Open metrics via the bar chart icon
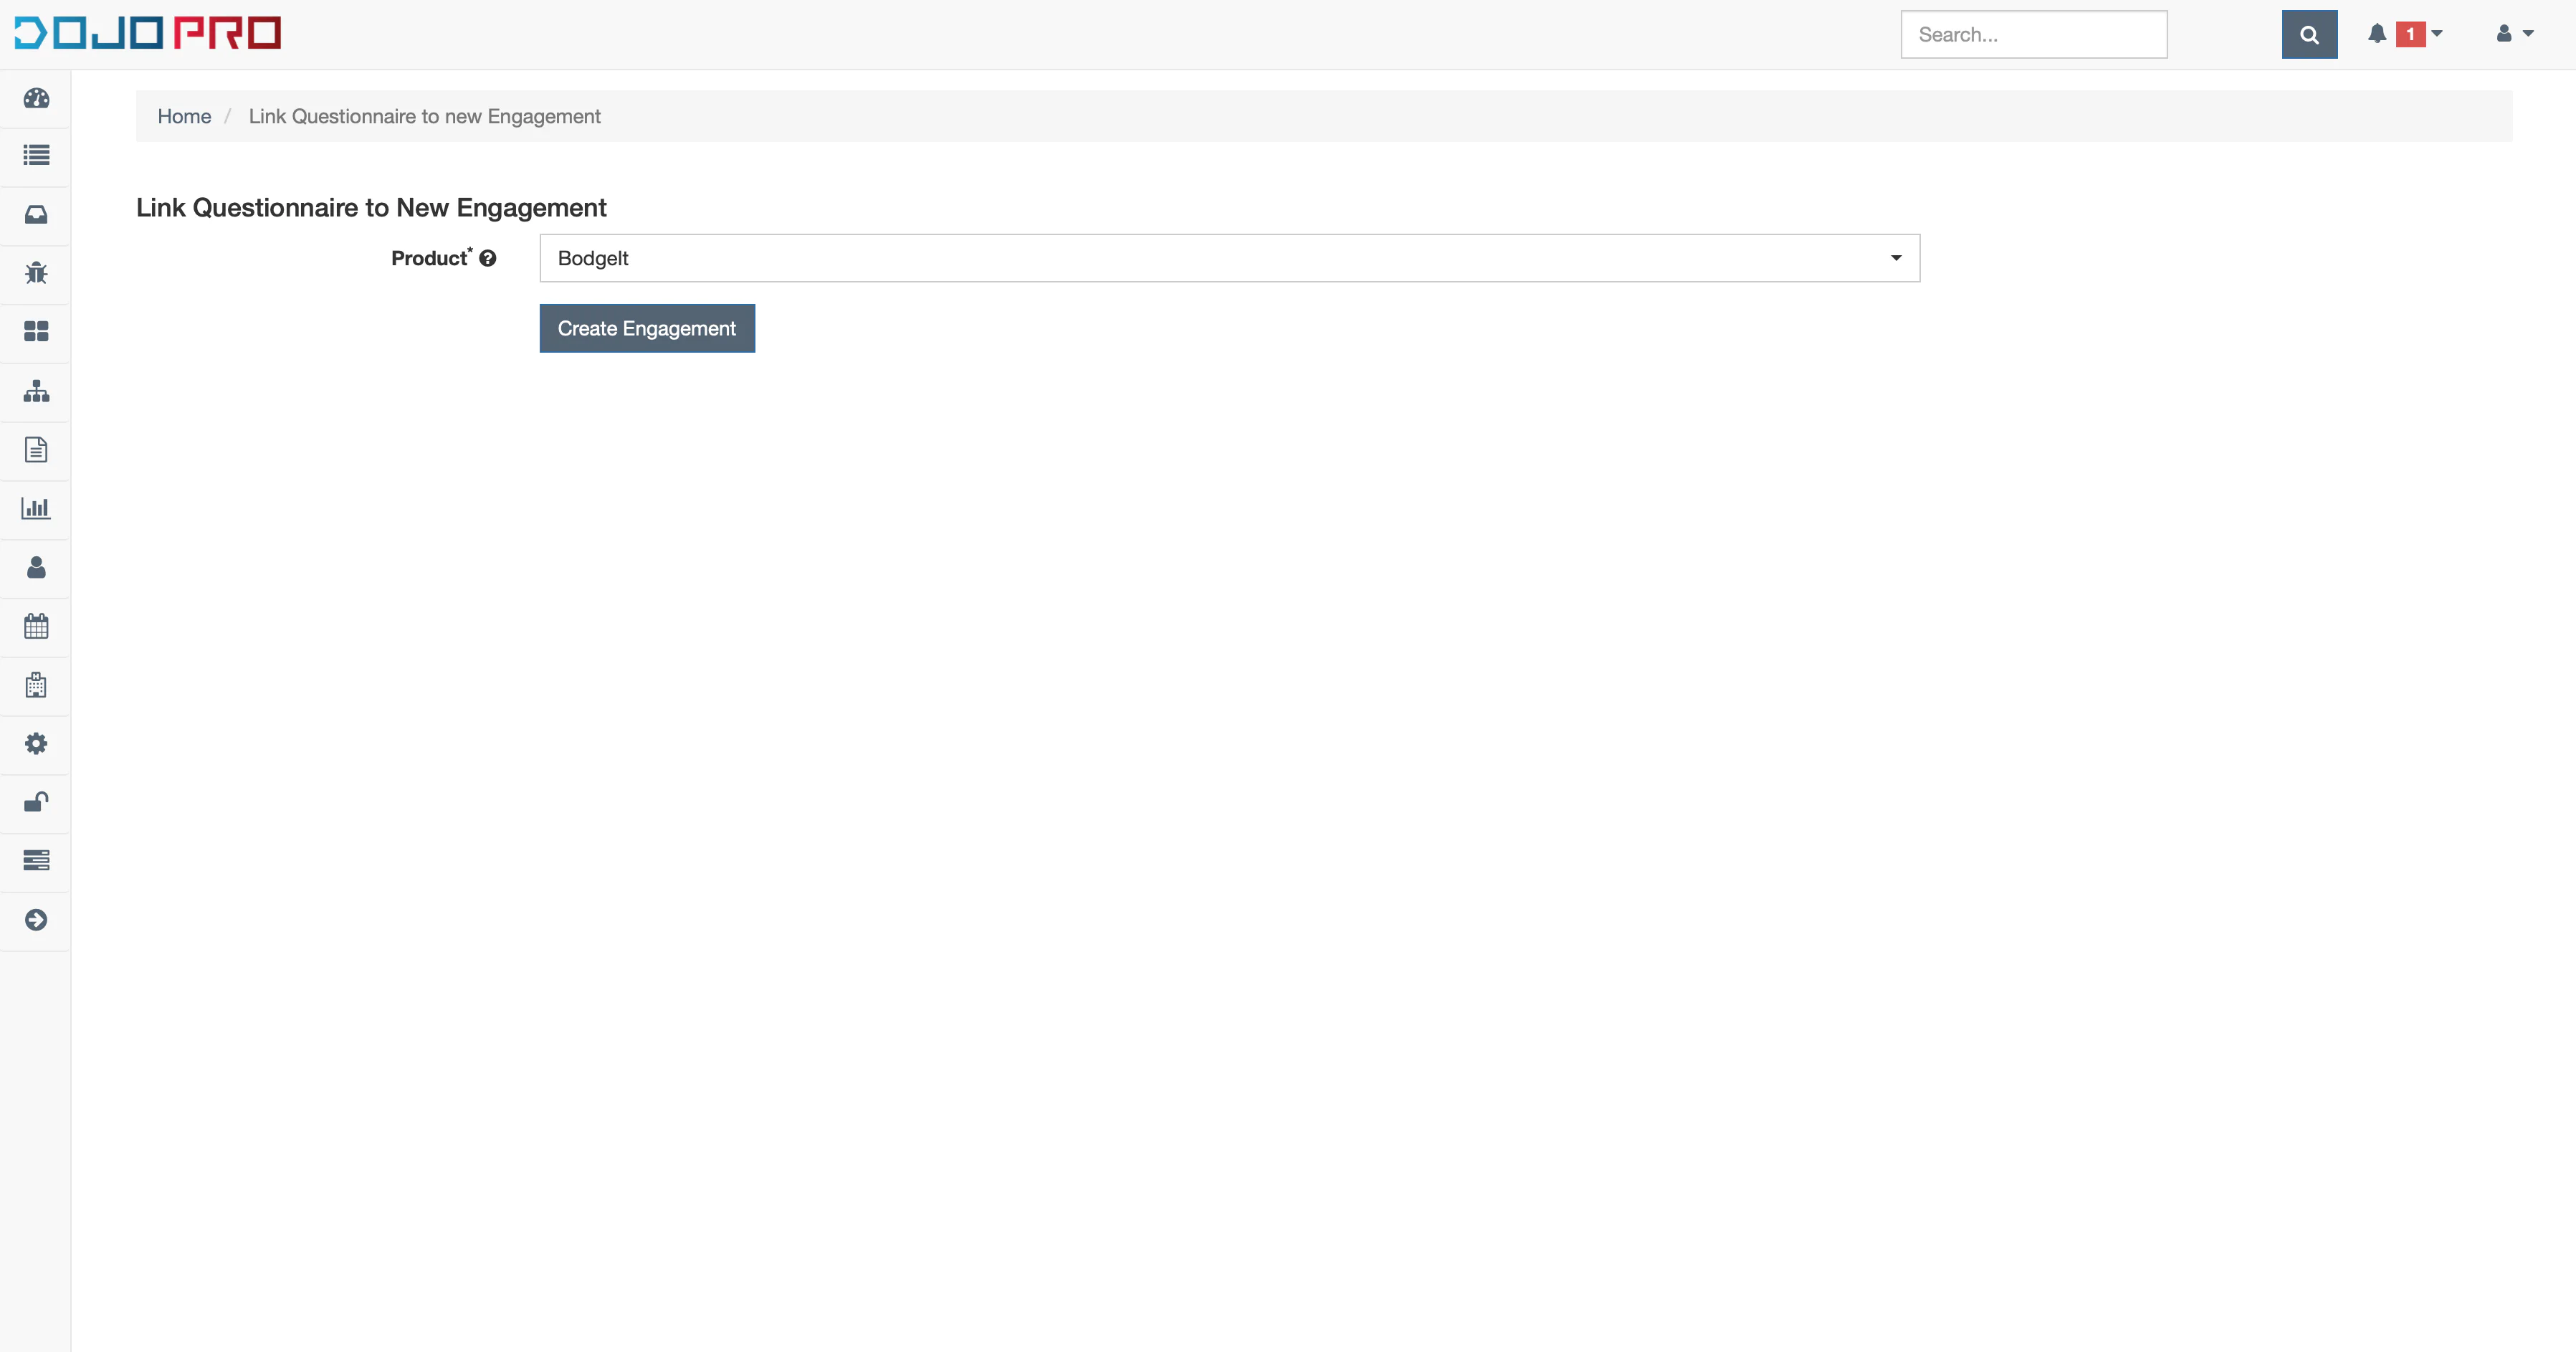Screen dimensions: 2576x1352 click(36, 508)
